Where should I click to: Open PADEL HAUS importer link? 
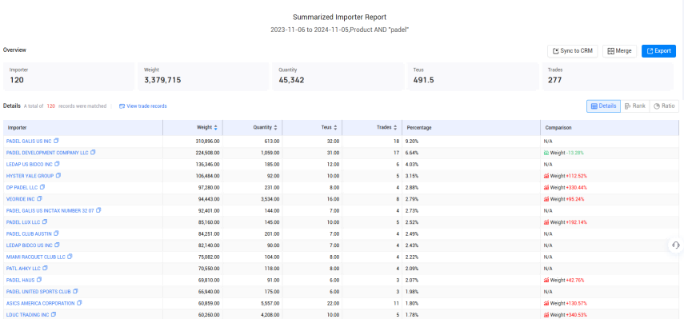(x=20, y=280)
